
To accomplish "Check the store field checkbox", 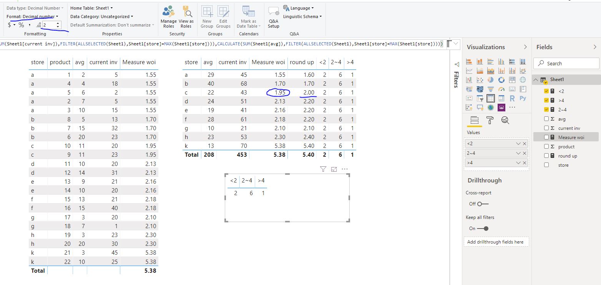I will (546, 165).
